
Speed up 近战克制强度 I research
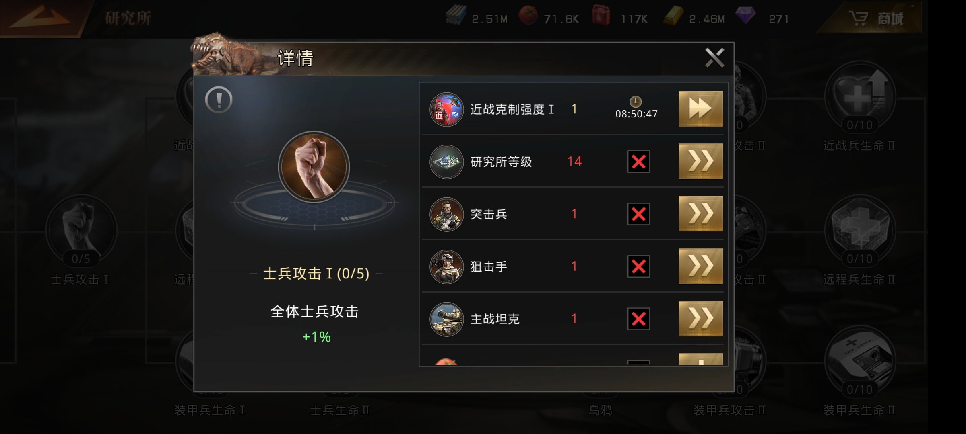click(700, 108)
